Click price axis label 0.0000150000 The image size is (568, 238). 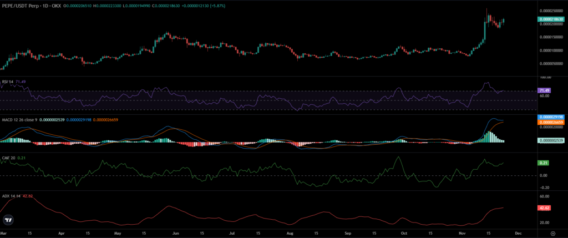(x=551, y=37)
